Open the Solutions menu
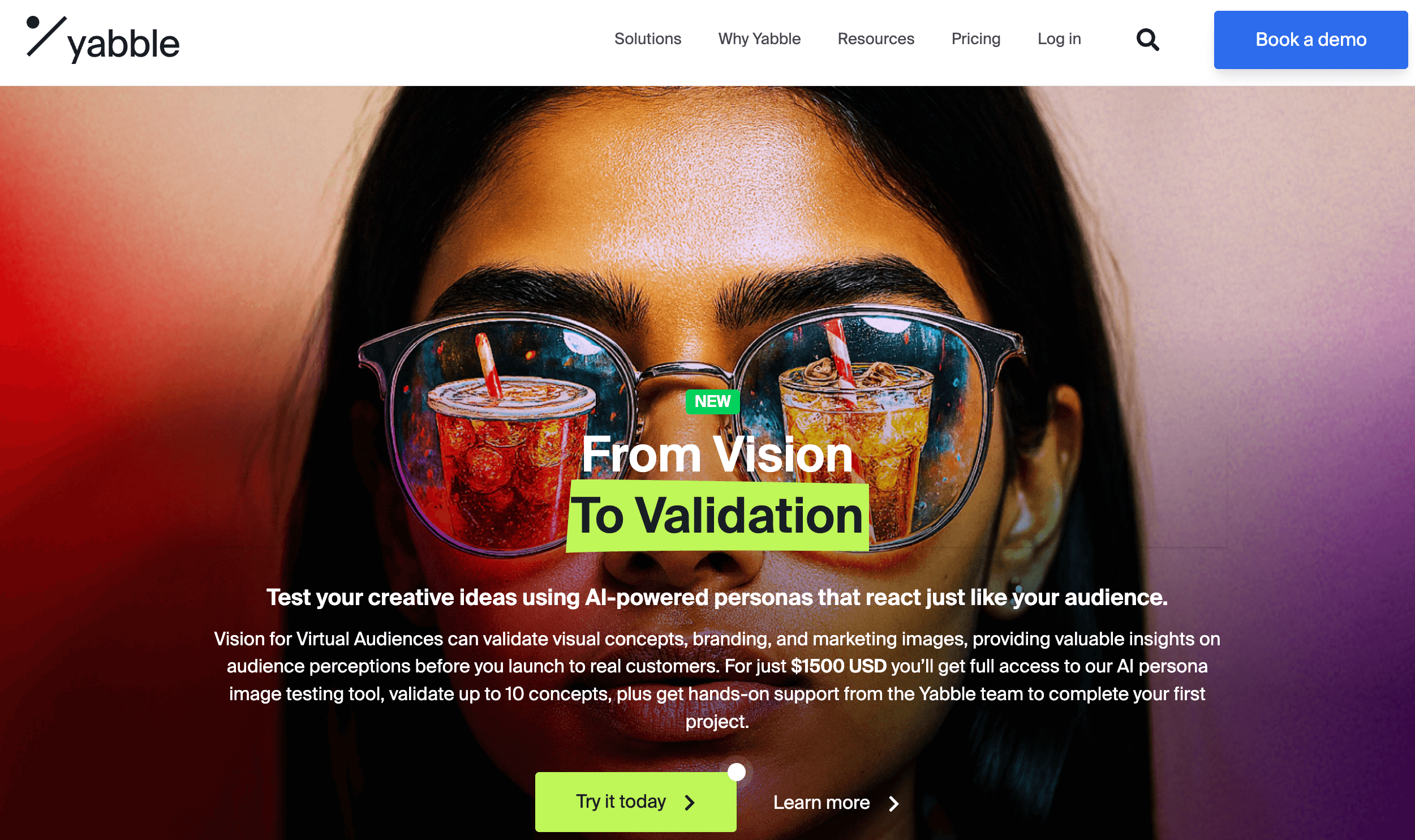 click(x=647, y=39)
